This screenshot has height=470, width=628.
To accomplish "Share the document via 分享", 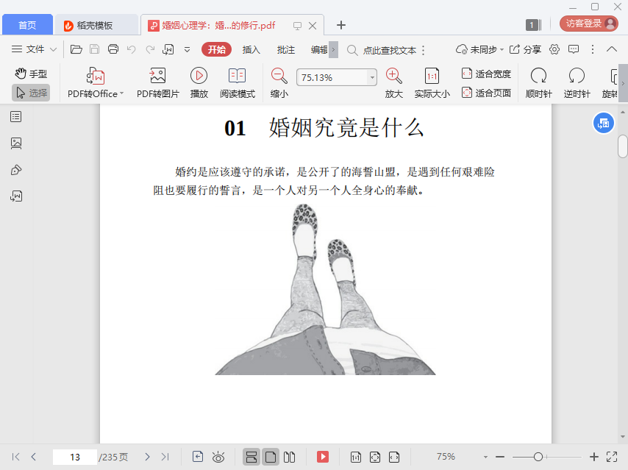I will (525, 49).
